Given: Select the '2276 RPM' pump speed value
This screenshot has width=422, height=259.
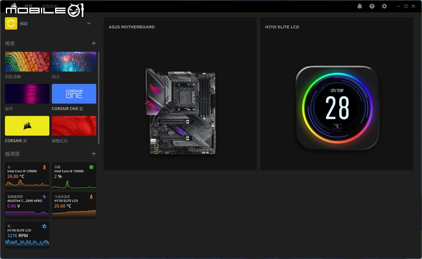Looking at the screenshot, I should tap(18, 236).
